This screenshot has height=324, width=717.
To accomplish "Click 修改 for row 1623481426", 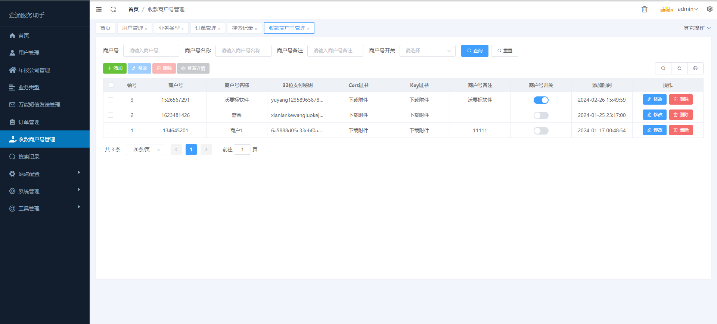I will tap(655, 115).
